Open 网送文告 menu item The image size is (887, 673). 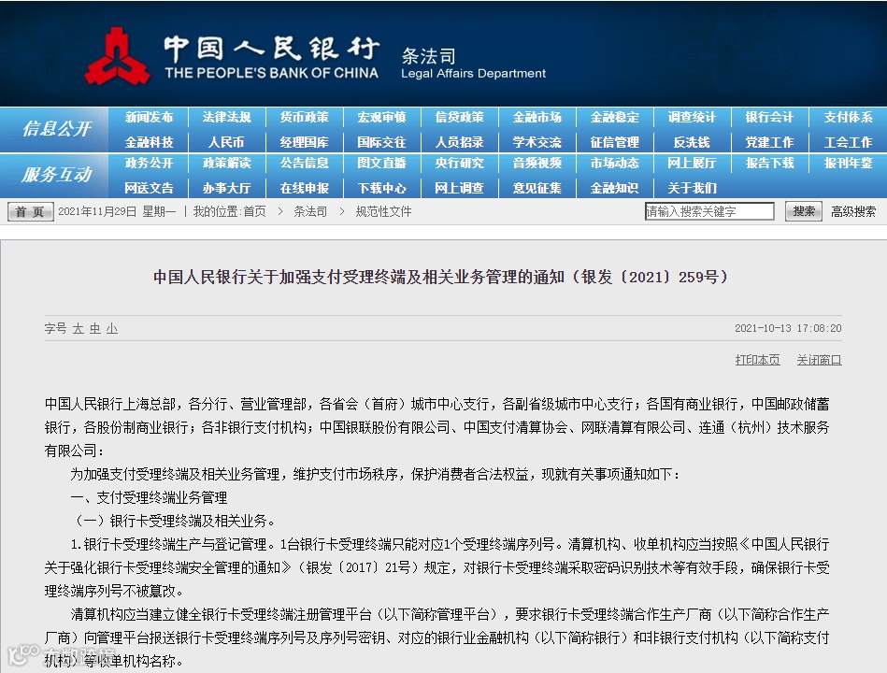click(149, 188)
